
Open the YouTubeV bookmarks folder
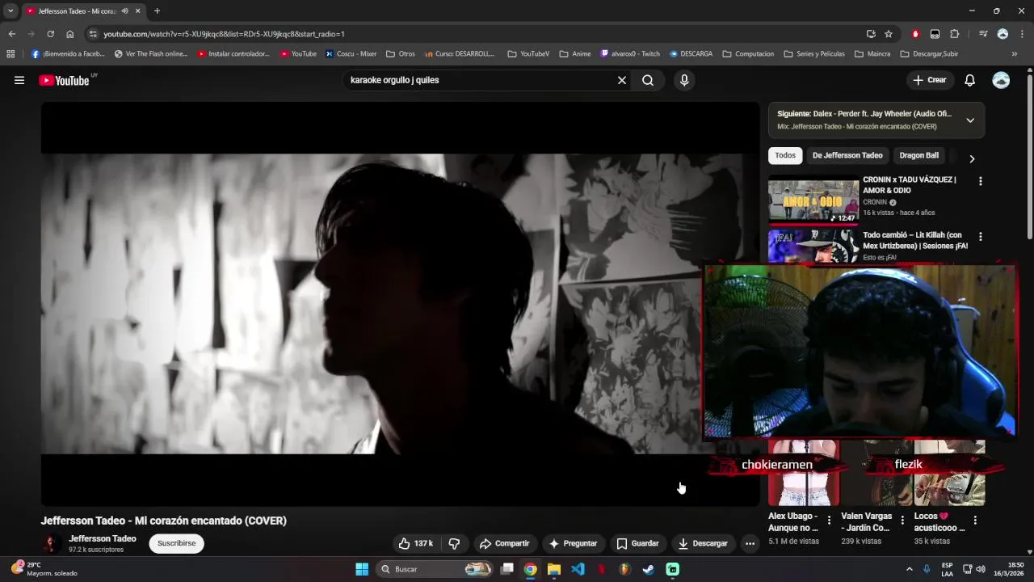click(528, 54)
